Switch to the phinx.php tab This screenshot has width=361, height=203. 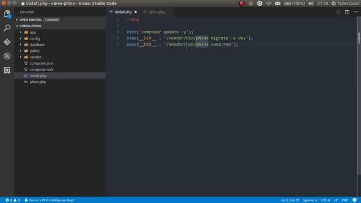click(x=157, y=12)
